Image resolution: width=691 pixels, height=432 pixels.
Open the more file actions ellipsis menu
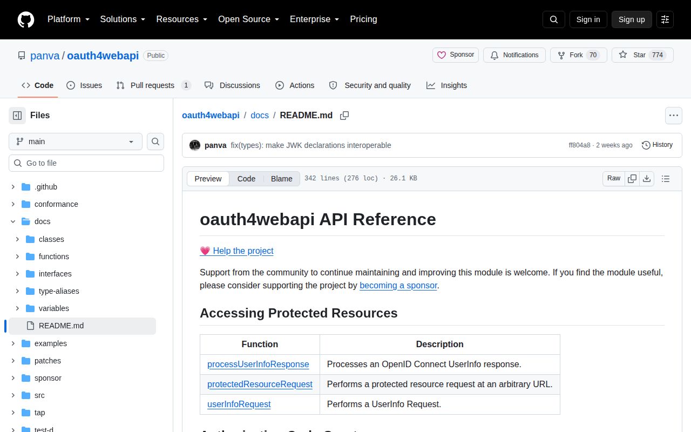click(x=673, y=115)
